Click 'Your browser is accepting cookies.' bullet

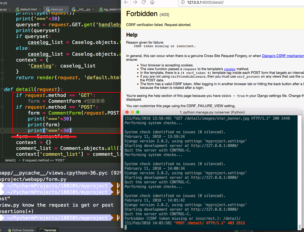[x=167, y=65]
